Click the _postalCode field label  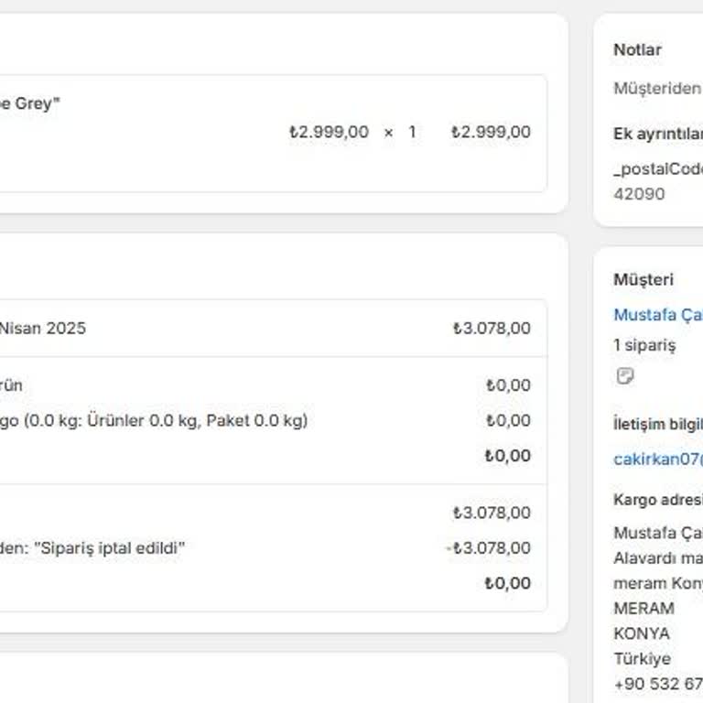coord(657,168)
